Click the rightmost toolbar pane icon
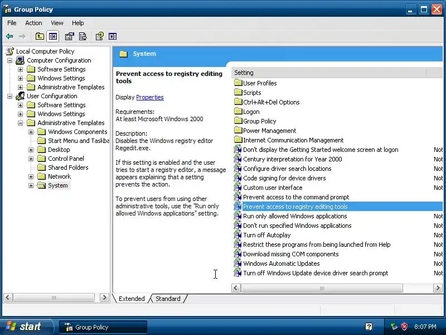The image size is (446, 335). click(113, 36)
